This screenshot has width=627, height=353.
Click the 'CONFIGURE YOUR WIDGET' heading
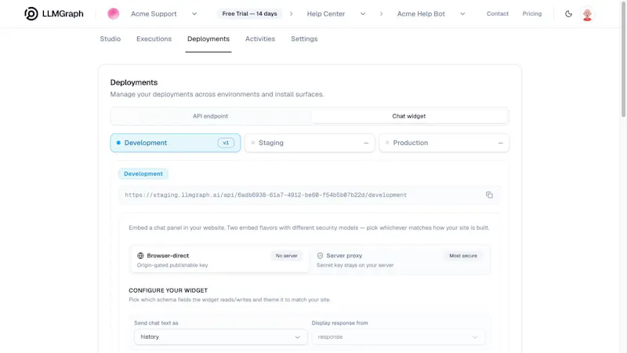(168, 290)
